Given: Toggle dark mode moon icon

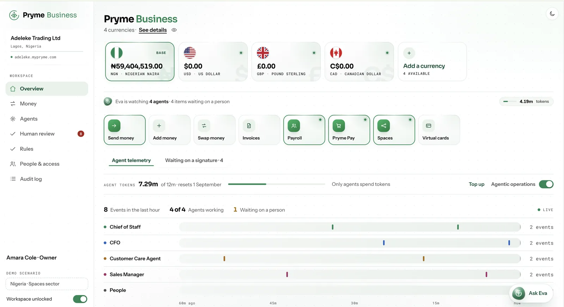Looking at the screenshot, I should [552, 14].
